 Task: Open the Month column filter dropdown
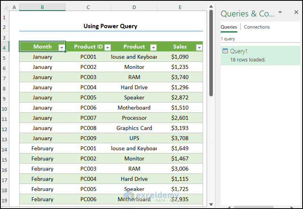pyautogui.click(x=62, y=47)
